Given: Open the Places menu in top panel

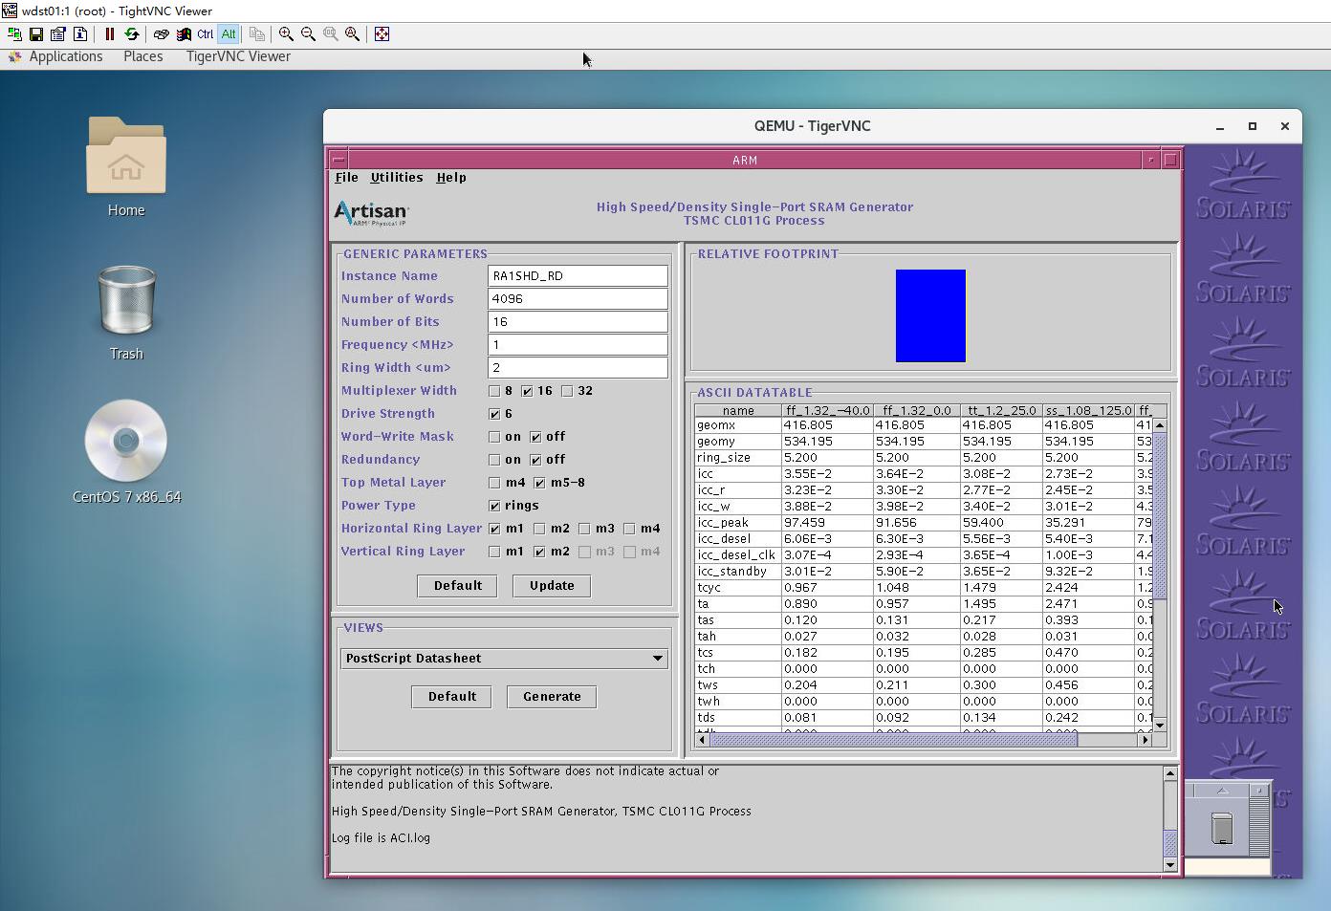Looking at the screenshot, I should [142, 56].
